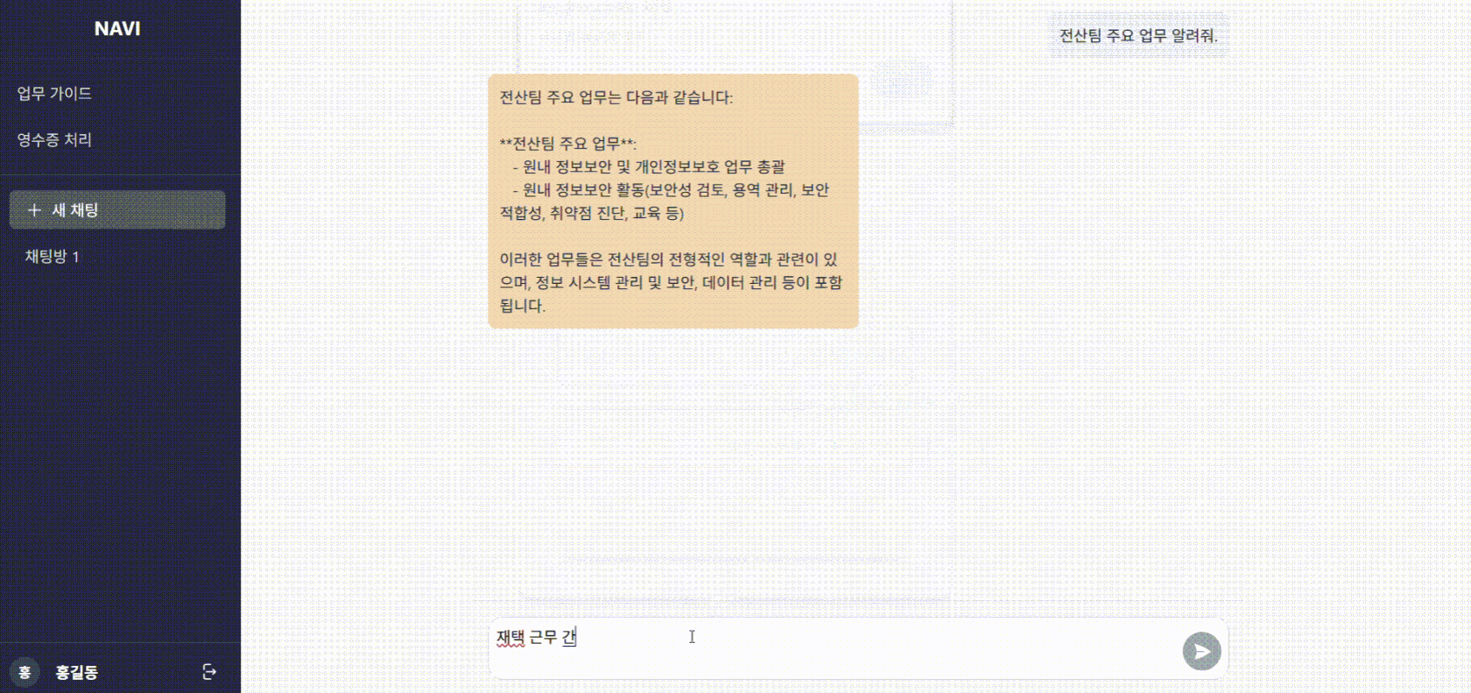
Task: Start a 새 채팅 conversation
Action: pos(117,210)
